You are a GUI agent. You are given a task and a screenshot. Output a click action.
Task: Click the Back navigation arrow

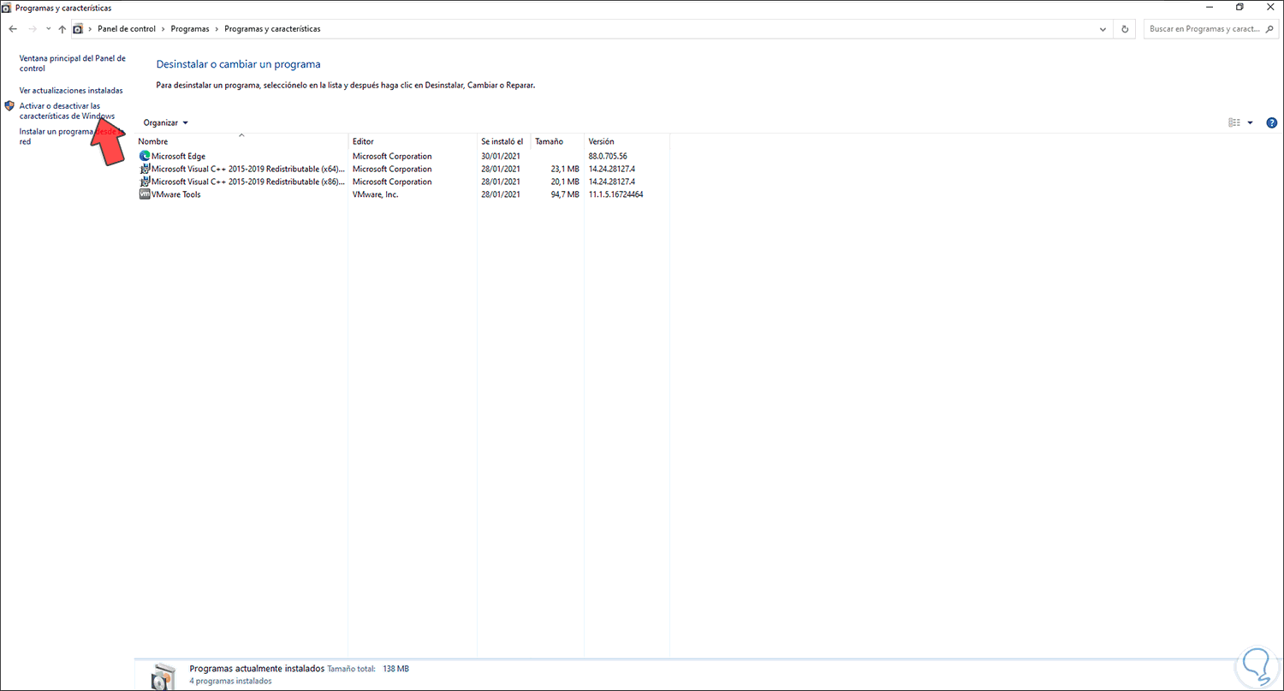(13, 29)
